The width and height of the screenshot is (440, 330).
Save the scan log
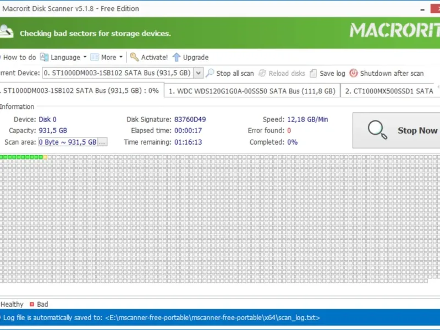[x=332, y=74]
